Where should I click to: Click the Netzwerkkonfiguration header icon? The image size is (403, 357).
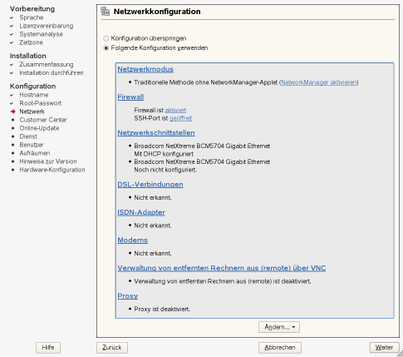[x=106, y=12]
